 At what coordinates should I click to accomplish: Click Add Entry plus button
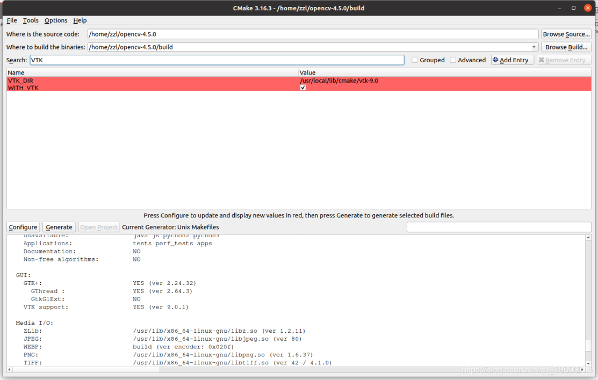[512, 60]
